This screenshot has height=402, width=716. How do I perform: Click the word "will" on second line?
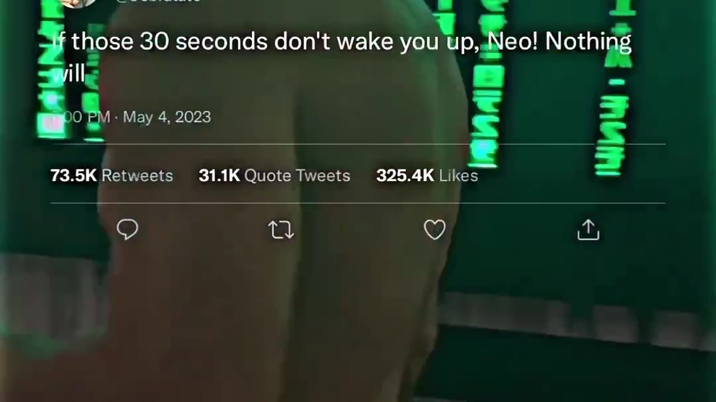69,73
